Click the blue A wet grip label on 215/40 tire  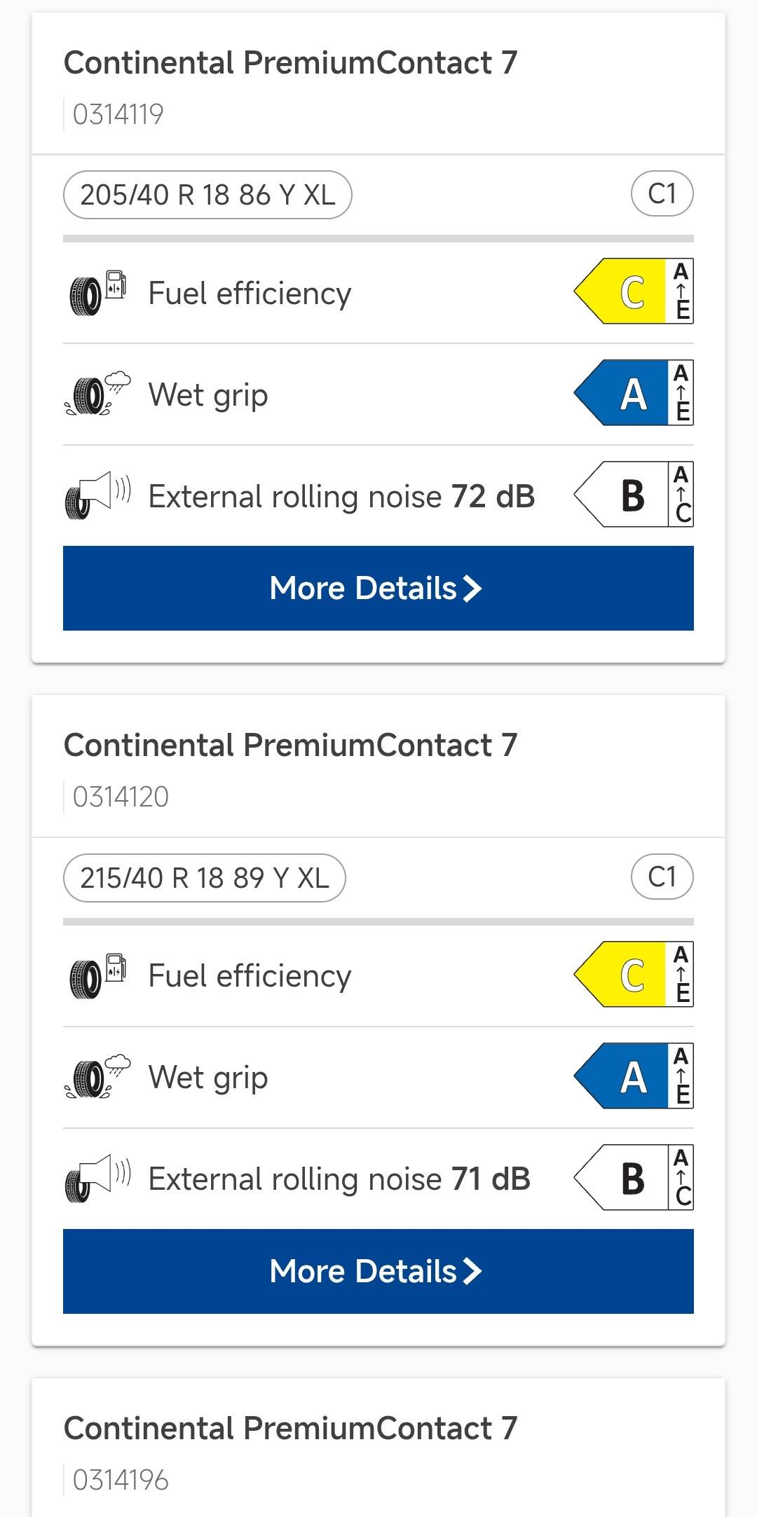click(x=633, y=1076)
